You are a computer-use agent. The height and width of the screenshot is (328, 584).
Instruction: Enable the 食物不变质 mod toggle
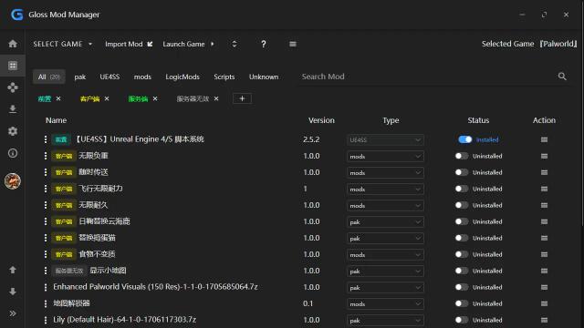462,254
